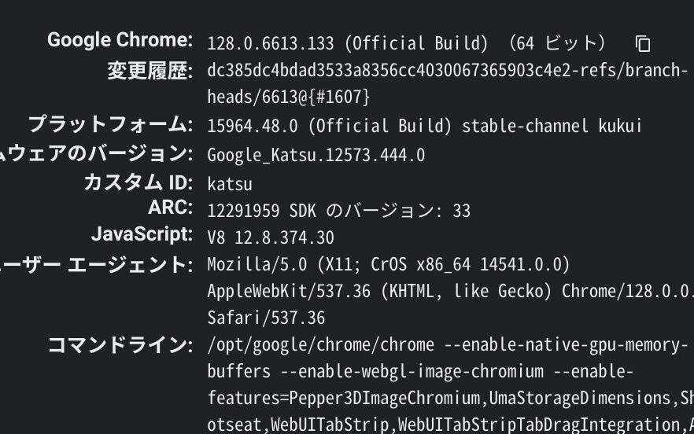
Task: Click the Google Chrome label
Action: click(120, 40)
